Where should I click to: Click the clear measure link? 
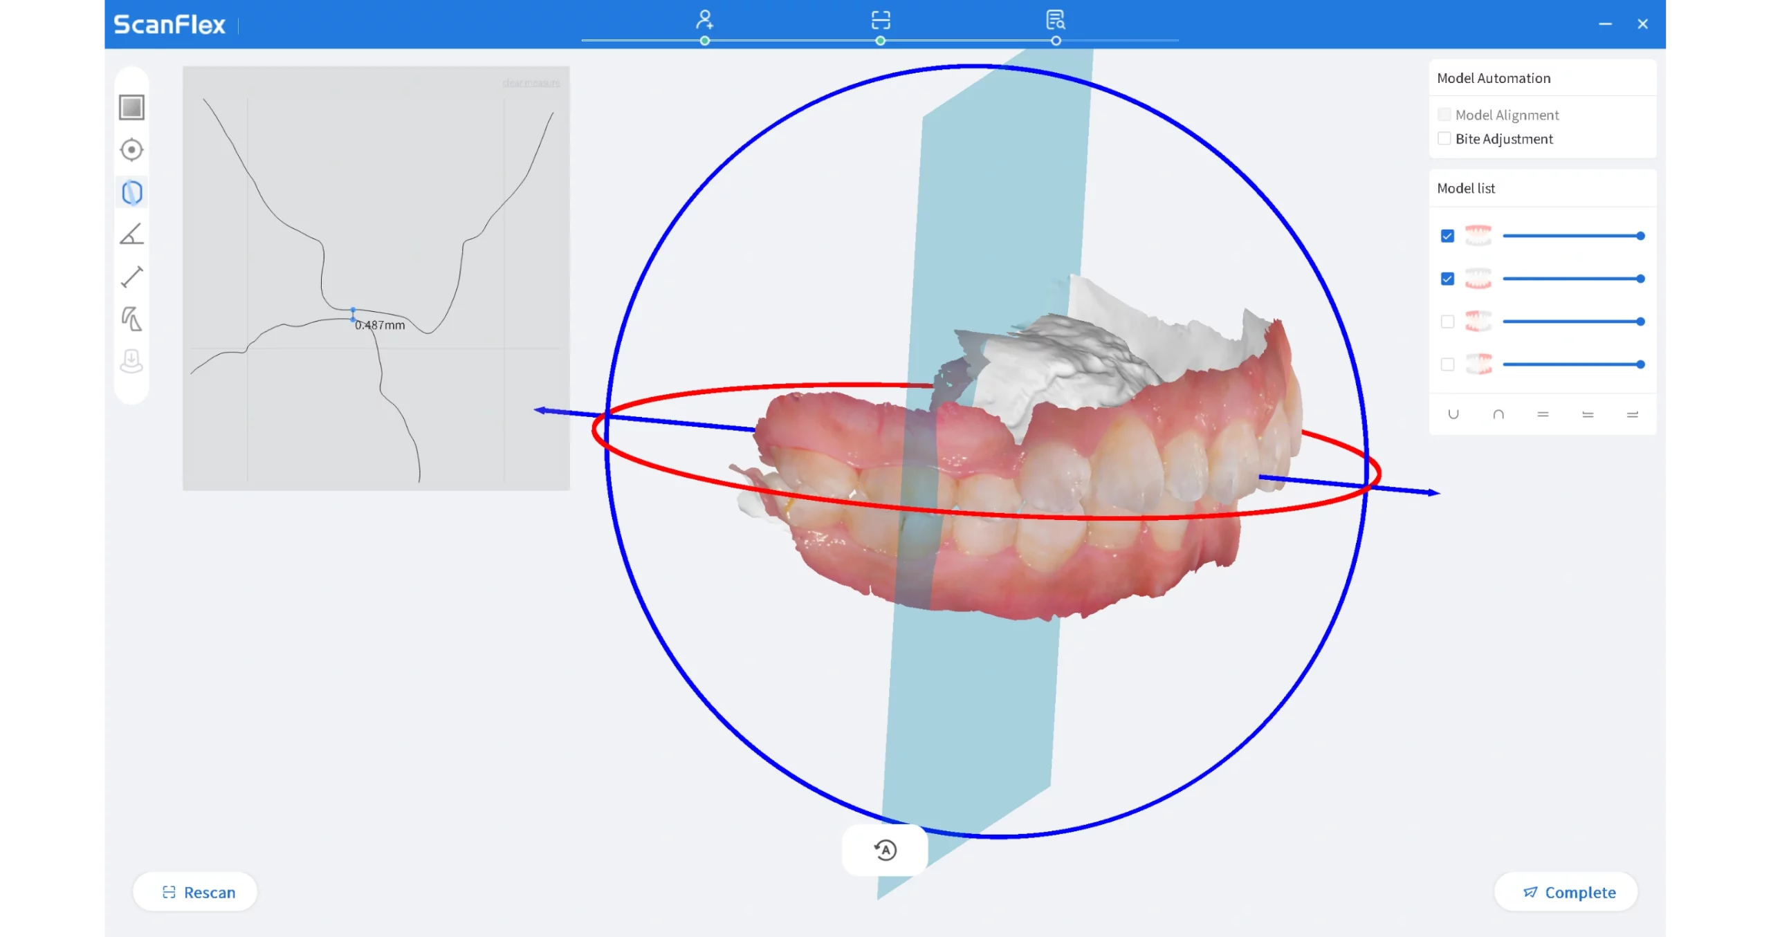[531, 83]
